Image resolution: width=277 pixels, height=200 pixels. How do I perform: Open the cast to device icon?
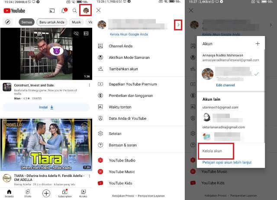click(52, 11)
